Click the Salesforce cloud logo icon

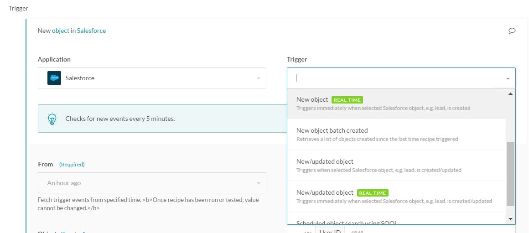click(54, 78)
